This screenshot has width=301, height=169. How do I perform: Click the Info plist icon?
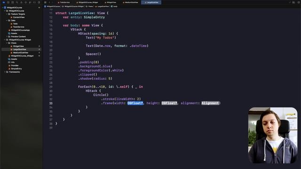point(9,62)
